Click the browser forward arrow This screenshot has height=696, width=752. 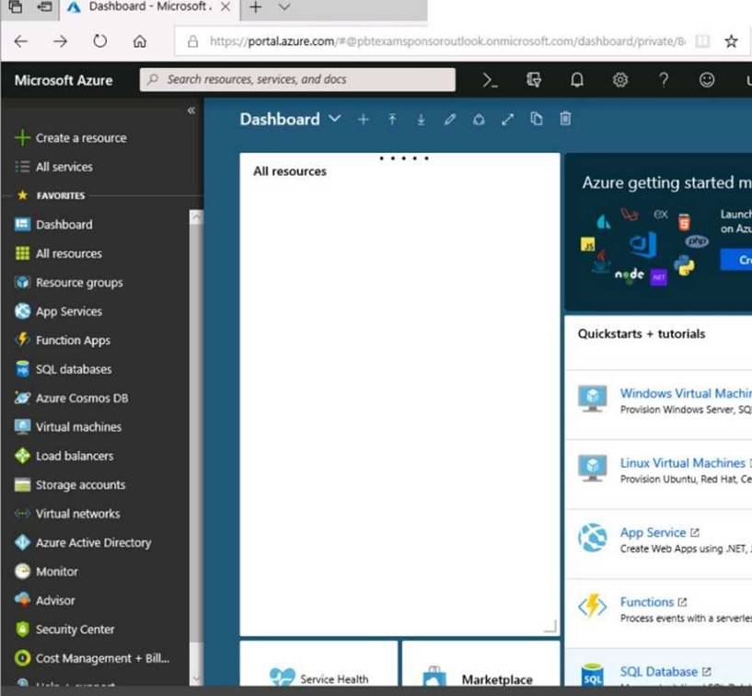coord(60,41)
